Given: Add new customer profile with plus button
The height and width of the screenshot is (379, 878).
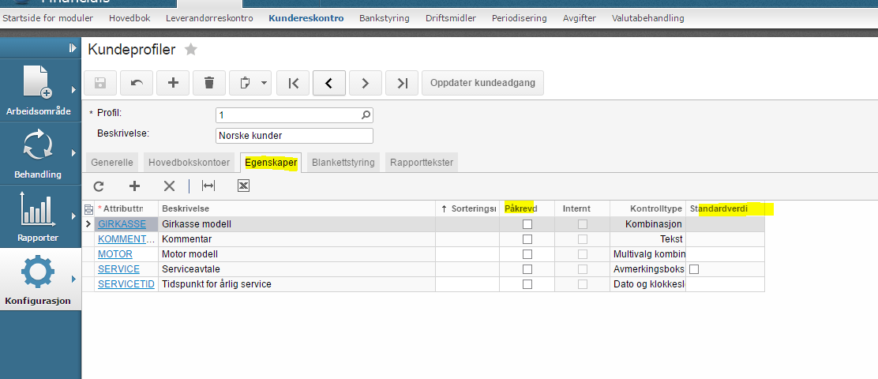Looking at the screenshot, I should coord(173,83).
